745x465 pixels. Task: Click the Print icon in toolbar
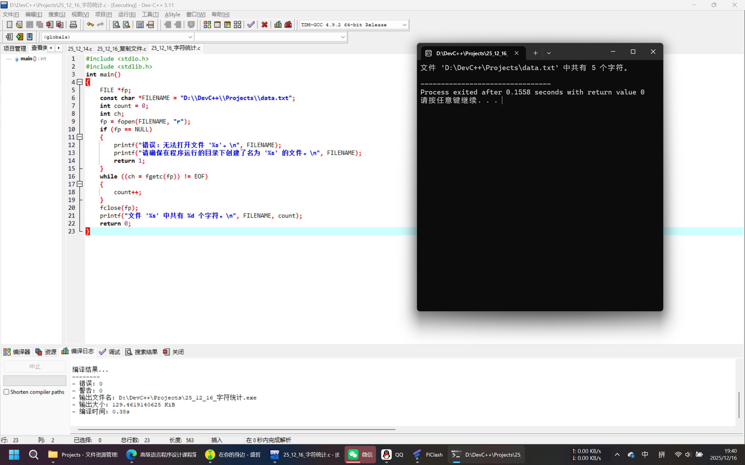[73, 25]
